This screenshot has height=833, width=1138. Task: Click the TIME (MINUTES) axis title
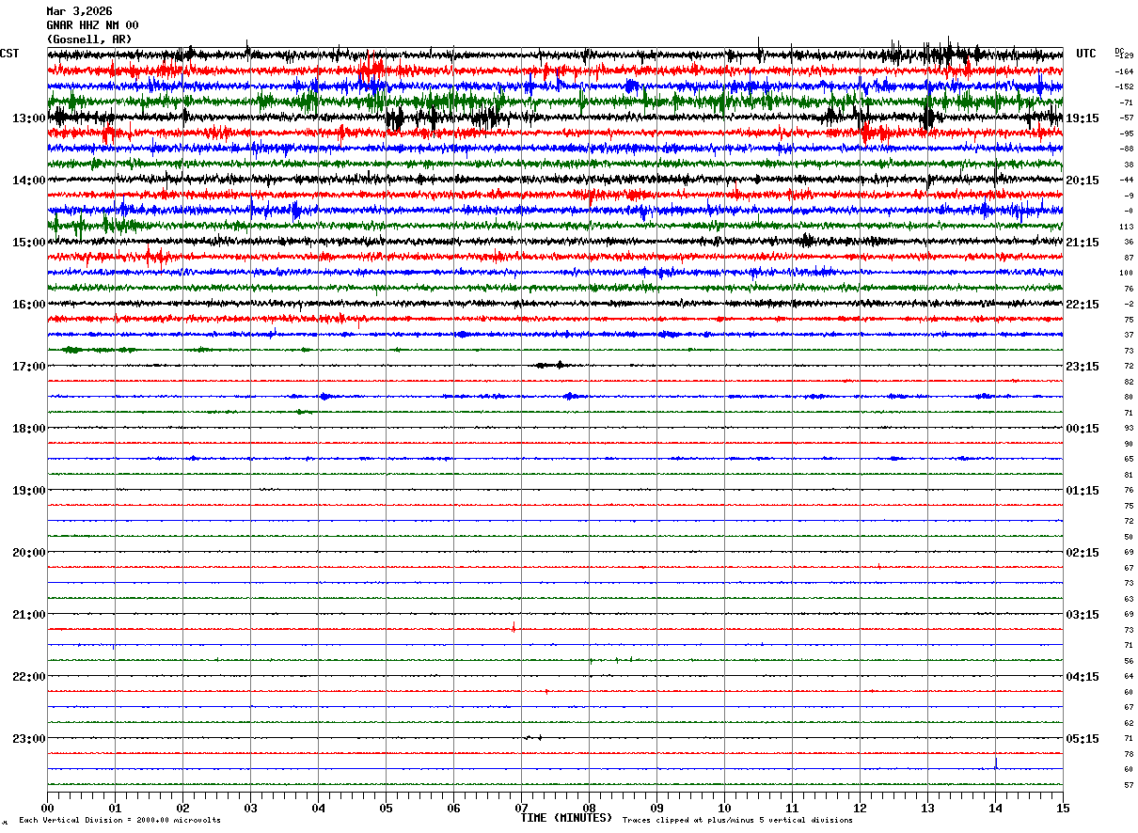567,818
